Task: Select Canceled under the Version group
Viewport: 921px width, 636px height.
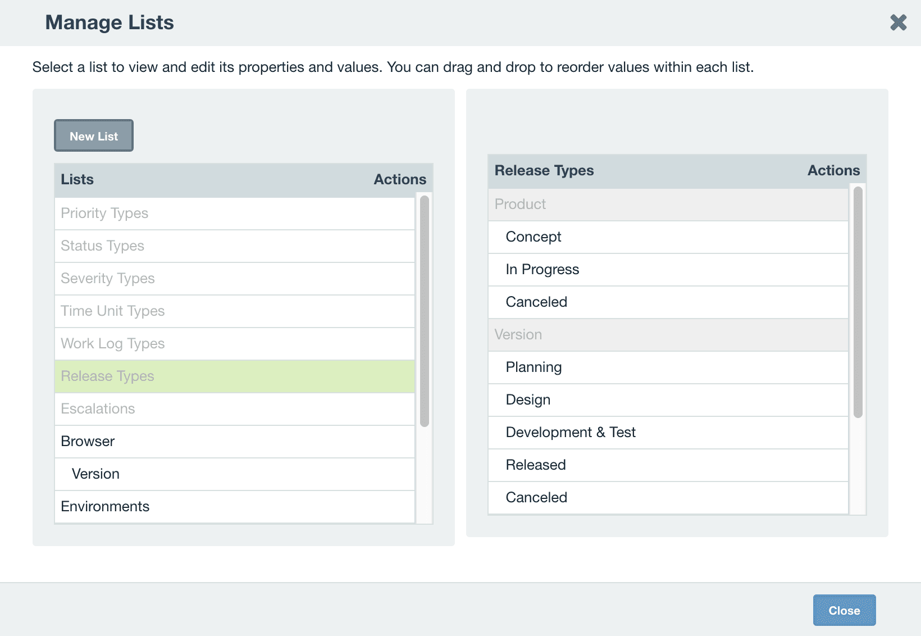Action: click(668, 498)
